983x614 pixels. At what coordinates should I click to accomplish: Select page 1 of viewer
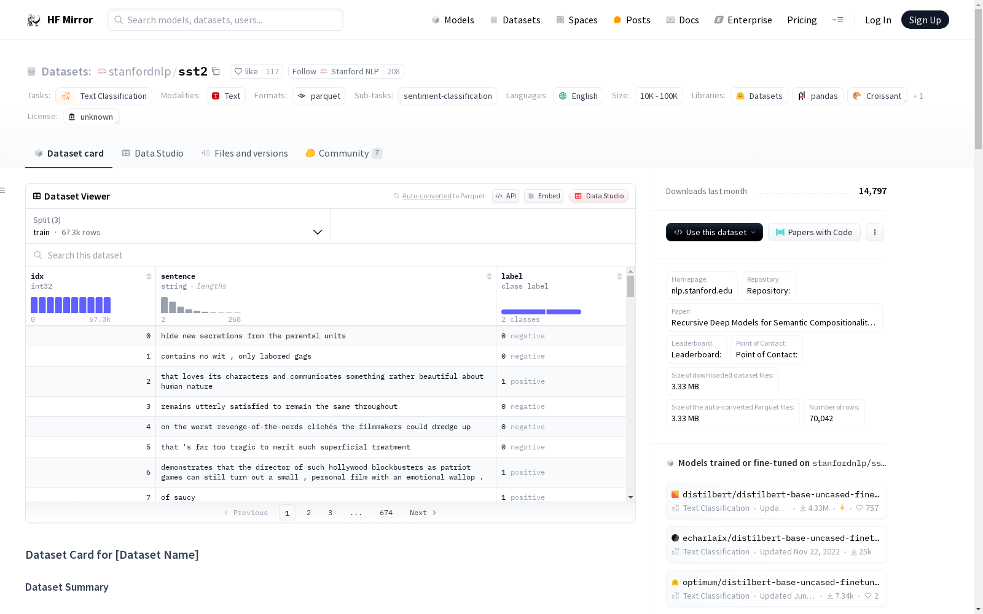287,513
